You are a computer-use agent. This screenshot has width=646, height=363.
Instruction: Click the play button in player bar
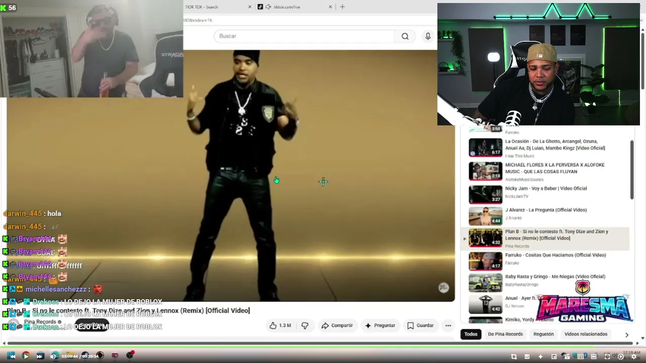tap(26, 356)
